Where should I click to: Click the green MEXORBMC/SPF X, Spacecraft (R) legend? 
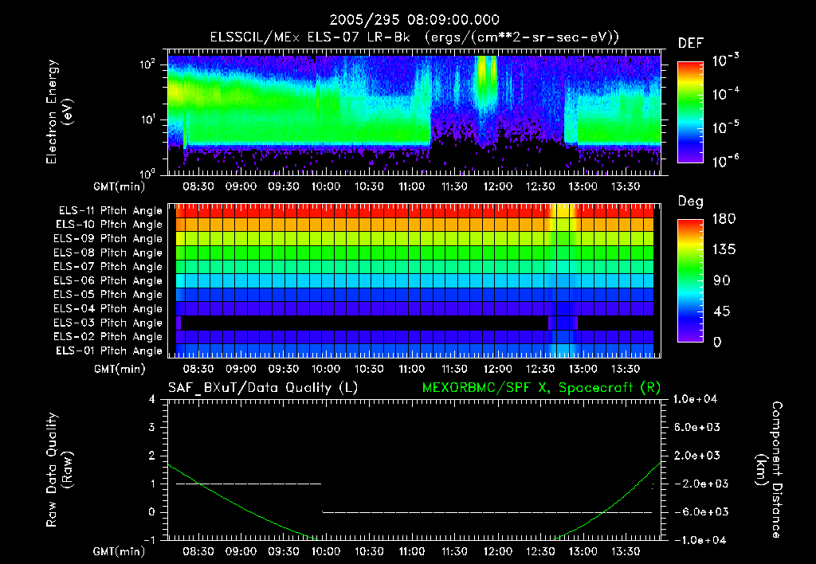pyautogui.click(x=541, y=388)
